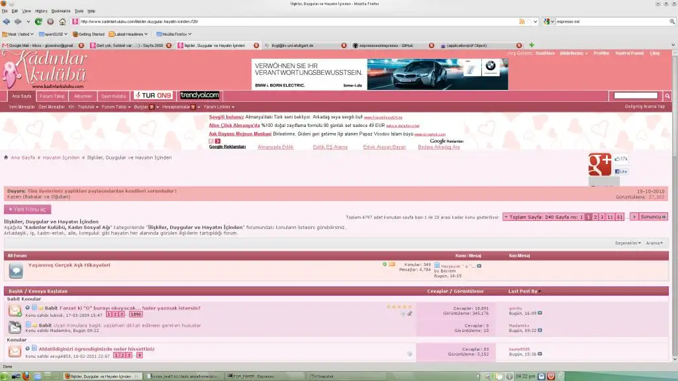The image size is (678, 381).
Task: Click the 'Kontrol Paneli' link
Action: pos(629,53)
